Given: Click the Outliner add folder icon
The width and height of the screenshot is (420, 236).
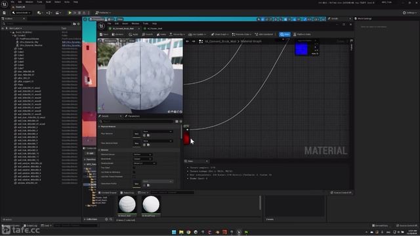Looking at the screenshot, I should [74, 24].
